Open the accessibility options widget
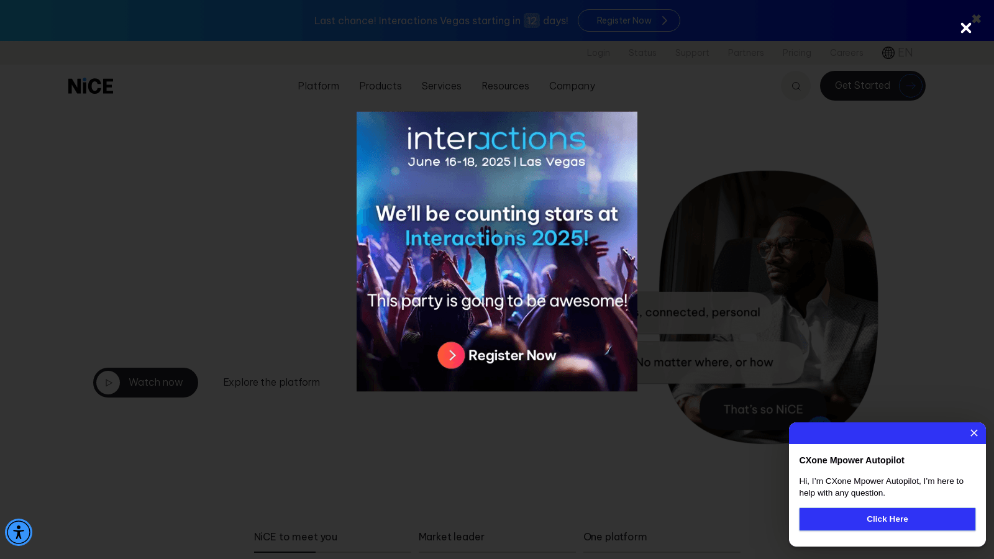This screenshot has width=994, height=559. tap(19, 532)
